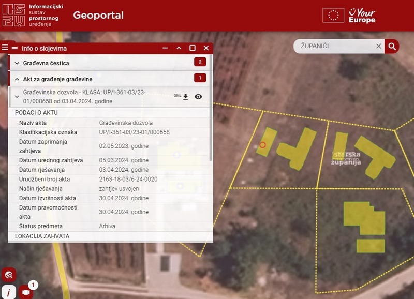Click the Info panel vertical scrollbar

210,134
